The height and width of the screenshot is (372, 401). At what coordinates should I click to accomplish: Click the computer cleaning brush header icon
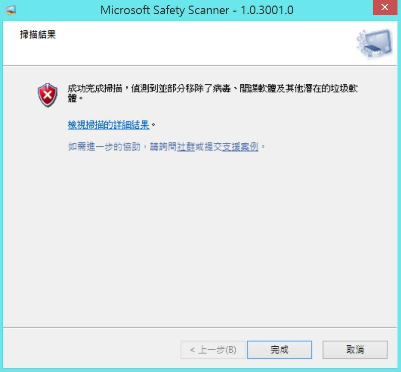point(375,43)
